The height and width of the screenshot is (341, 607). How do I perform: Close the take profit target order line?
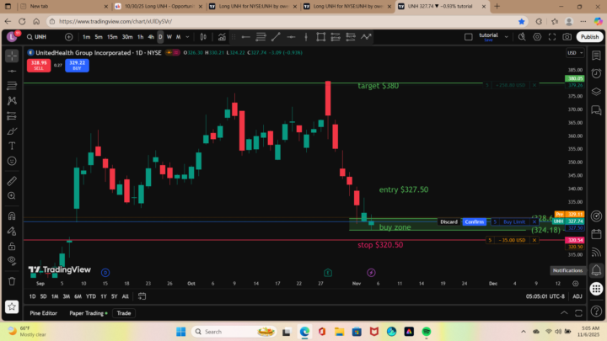tap(534, 85)
